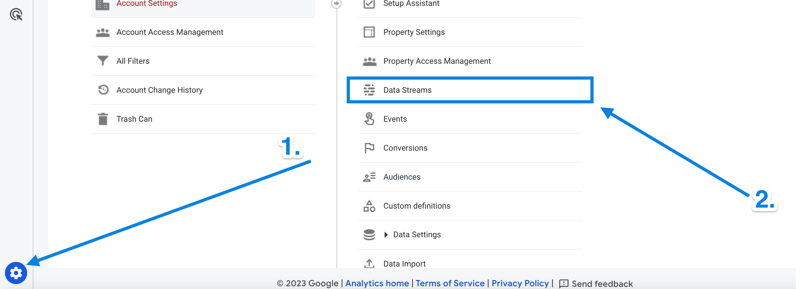Follow the Analytics home link
Image resolution: width=802 pixels, height=289 pixels.
[377, 283]
